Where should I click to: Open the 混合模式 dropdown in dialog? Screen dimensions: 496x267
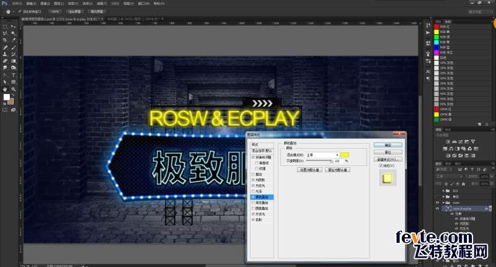[322, 155]
